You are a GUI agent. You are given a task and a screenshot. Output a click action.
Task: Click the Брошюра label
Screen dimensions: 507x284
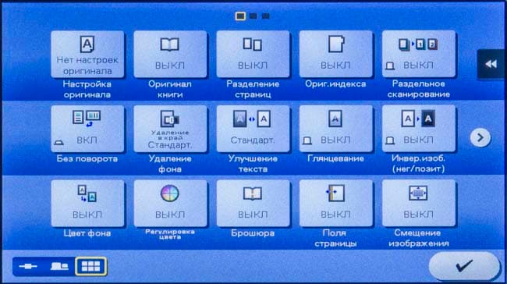tap(253, 233)
